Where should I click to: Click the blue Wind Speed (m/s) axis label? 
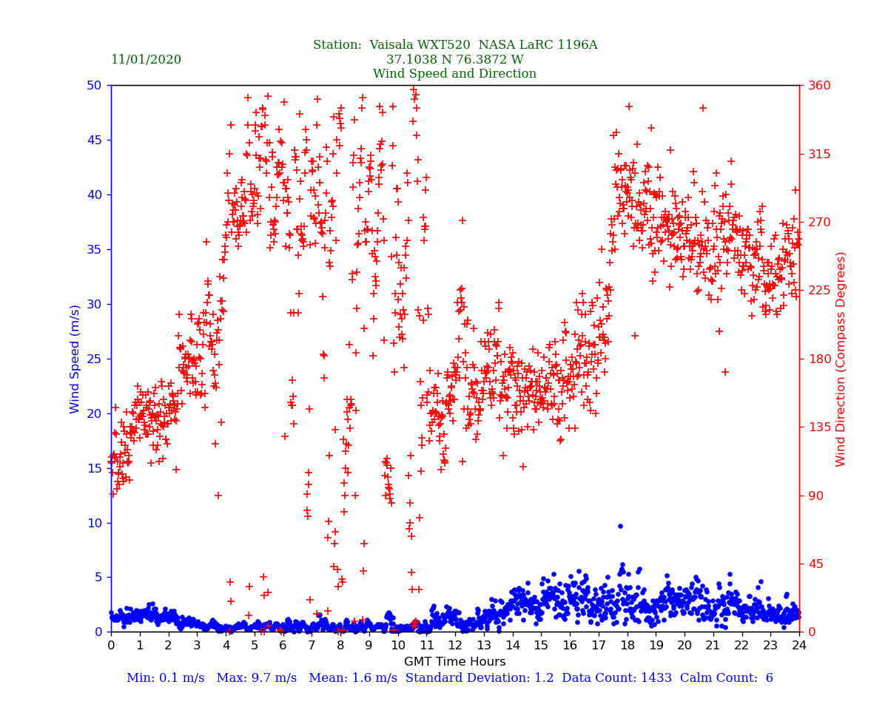75,359
